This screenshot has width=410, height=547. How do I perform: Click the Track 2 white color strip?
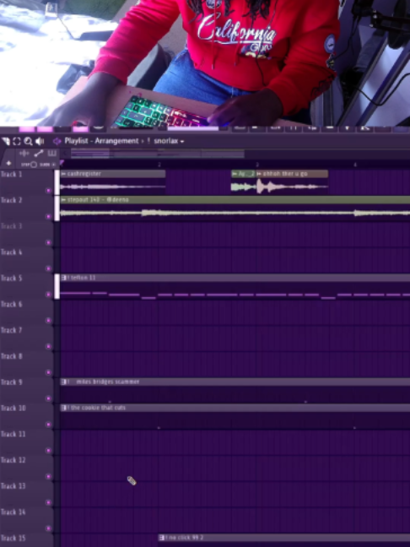[57, 209]
